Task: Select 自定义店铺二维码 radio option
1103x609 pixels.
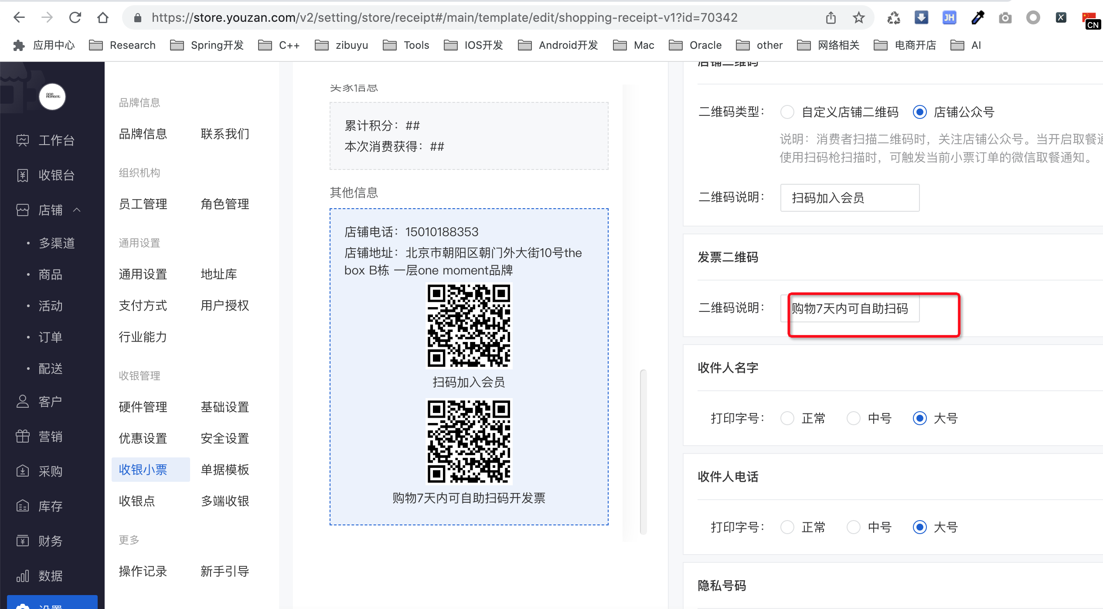Action: pyautogui.click(x=787, y=112)
